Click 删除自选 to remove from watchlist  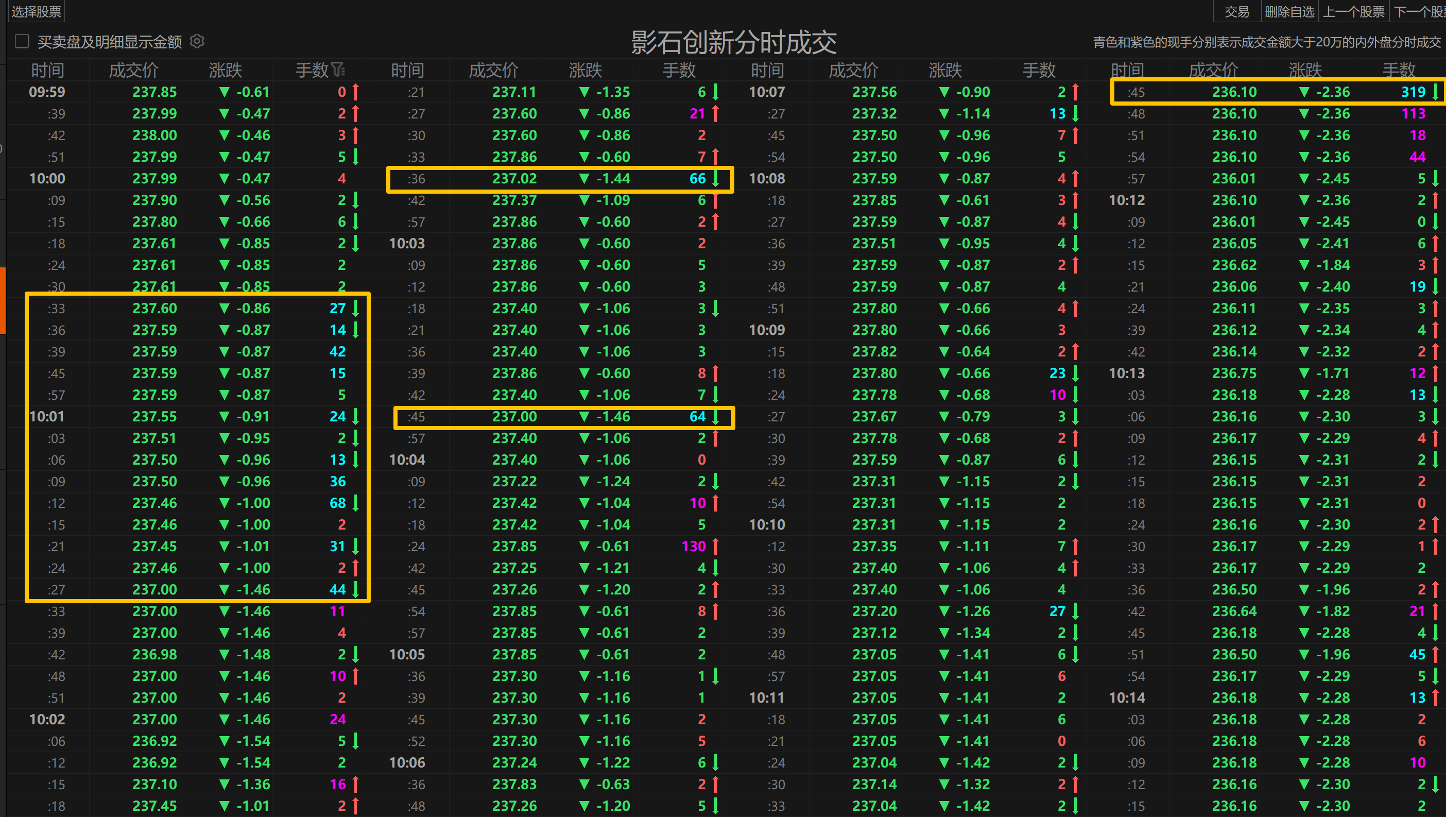click(x=1289, y=11)
